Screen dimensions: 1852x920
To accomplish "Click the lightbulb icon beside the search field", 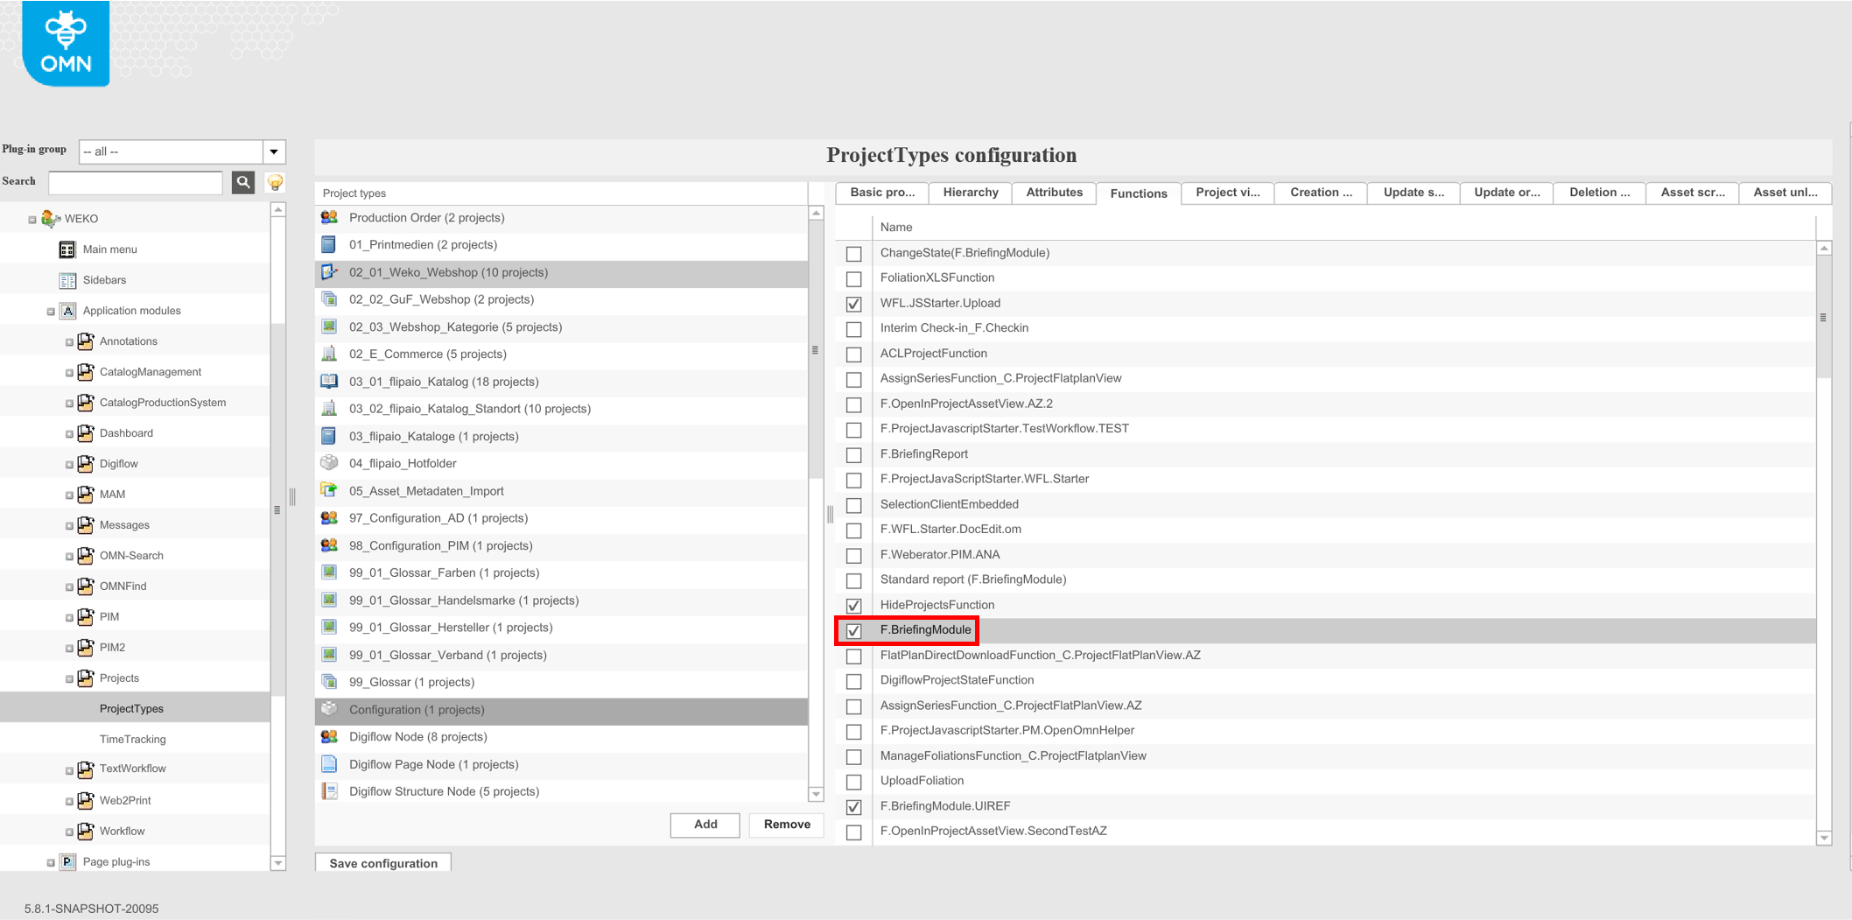I will pyautogui.click(x=275, y=182).
